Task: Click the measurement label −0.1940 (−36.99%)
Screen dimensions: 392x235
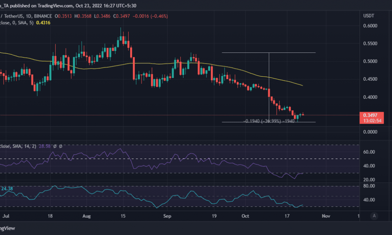Action: (x=263, y=121)
